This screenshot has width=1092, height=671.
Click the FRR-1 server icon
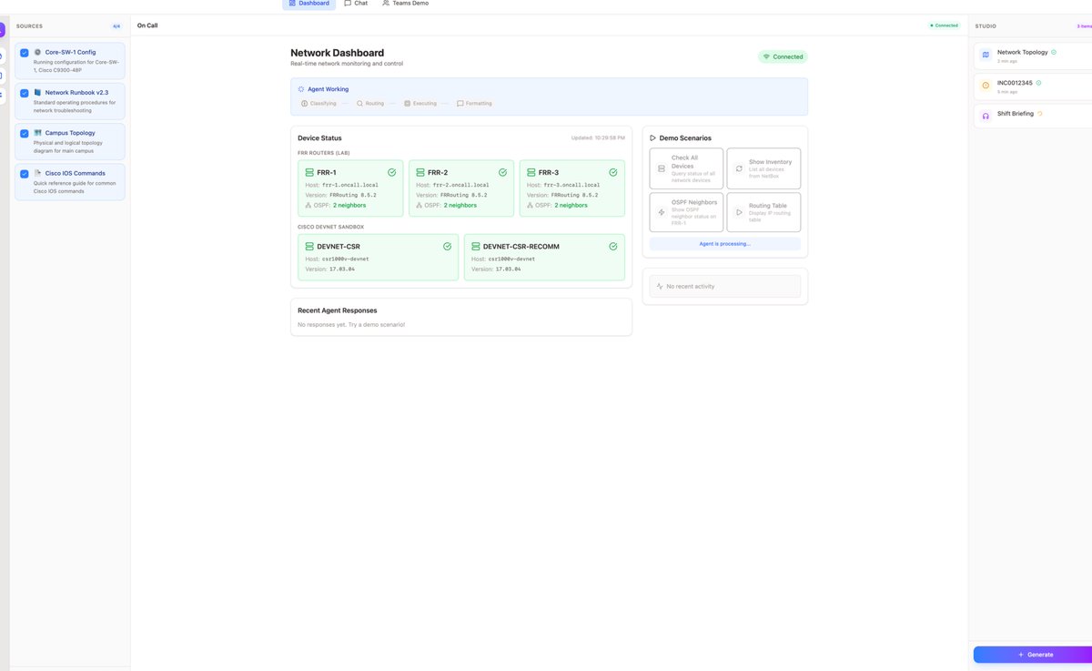point(309,172)
